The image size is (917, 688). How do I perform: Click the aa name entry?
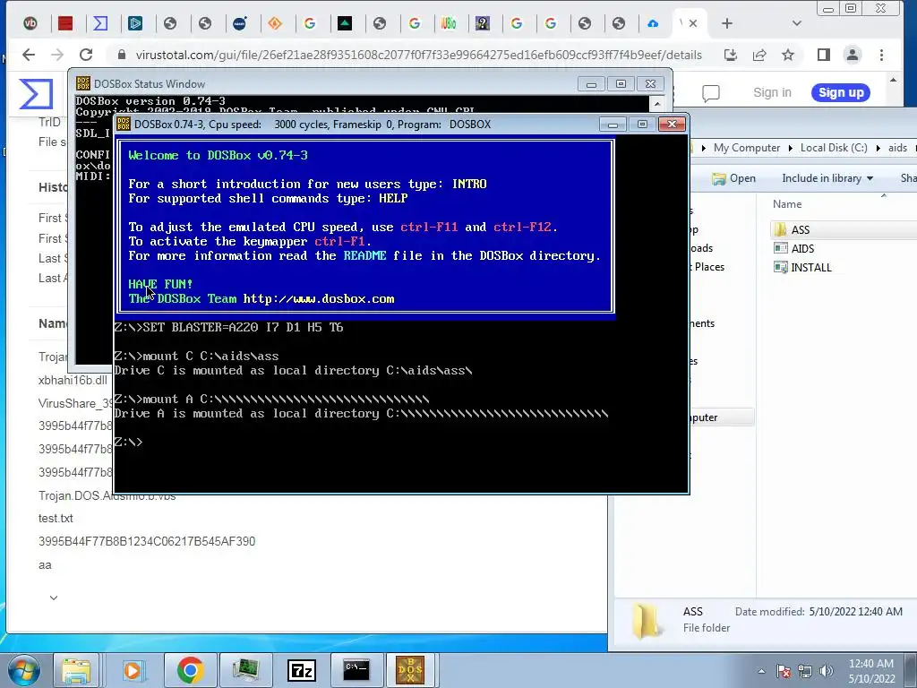[x=45, y=565]
